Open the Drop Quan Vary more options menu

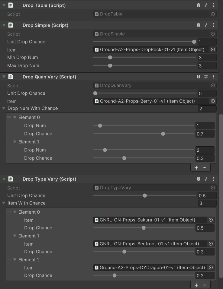214,77
